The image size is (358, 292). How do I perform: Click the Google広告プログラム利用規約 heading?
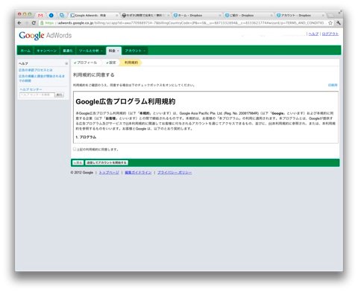pos(125,101)
